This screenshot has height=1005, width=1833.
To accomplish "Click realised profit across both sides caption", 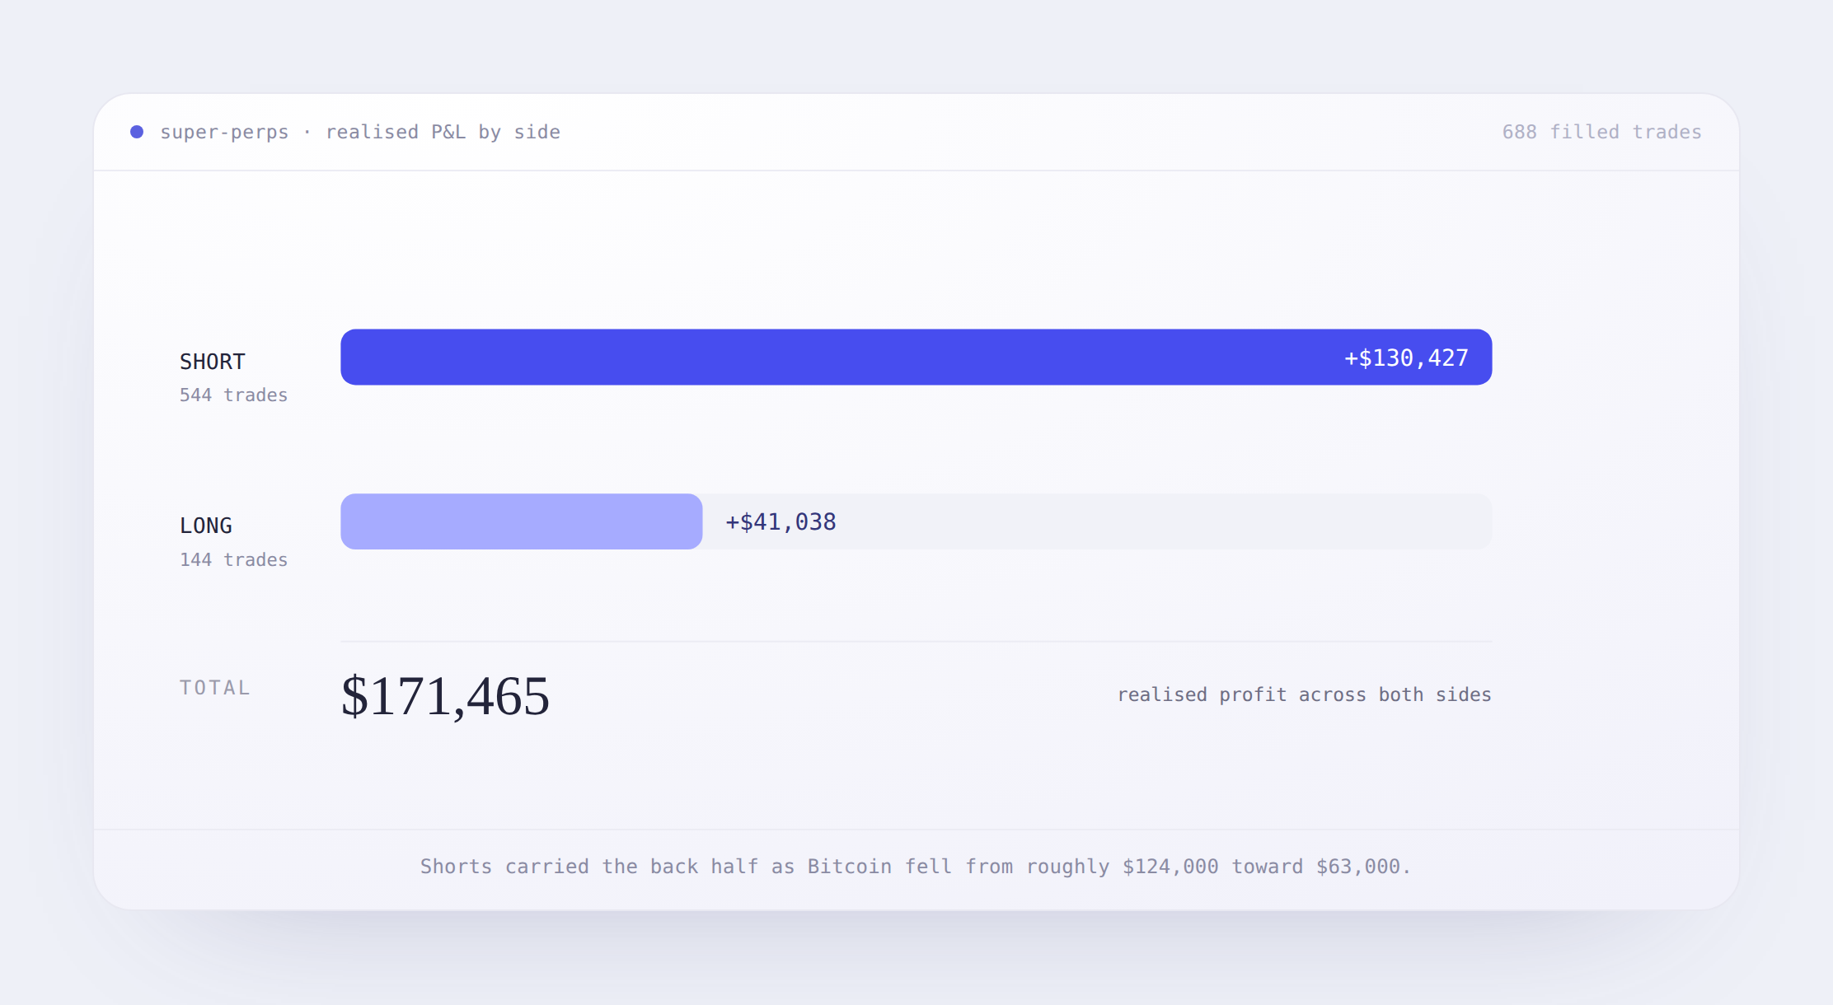I will point(1304,694).
